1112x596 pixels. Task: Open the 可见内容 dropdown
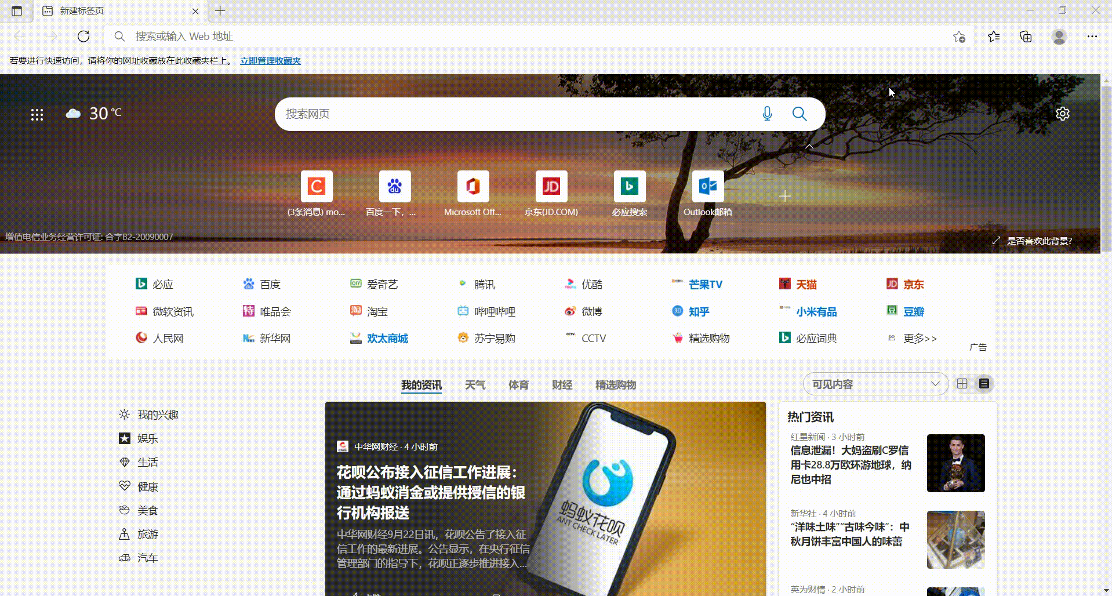tap(875, 384)
